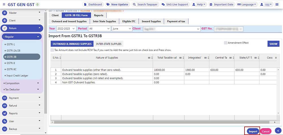Select the INTER-STATE SUPPLIES tab
This screenshot has width=283, height=135.
point(109,44)
